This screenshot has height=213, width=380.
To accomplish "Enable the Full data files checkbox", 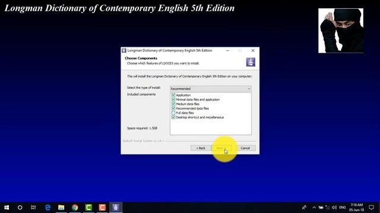I will [x=173, y=113].
